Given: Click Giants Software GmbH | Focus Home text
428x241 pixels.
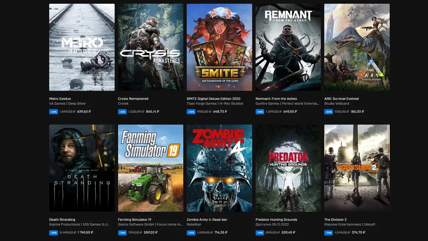Looking at the screenshot, I should (150, 225).
